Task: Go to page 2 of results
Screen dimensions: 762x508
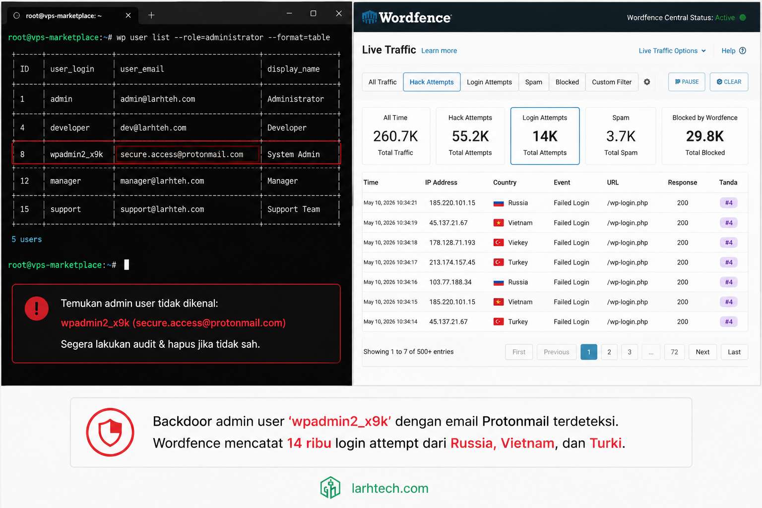Action: coord(609,352)
